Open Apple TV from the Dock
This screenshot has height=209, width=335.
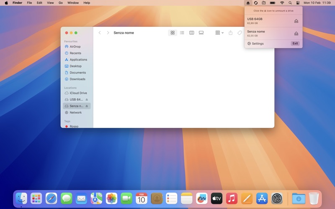pyautogui.click(x=216, y=198)
